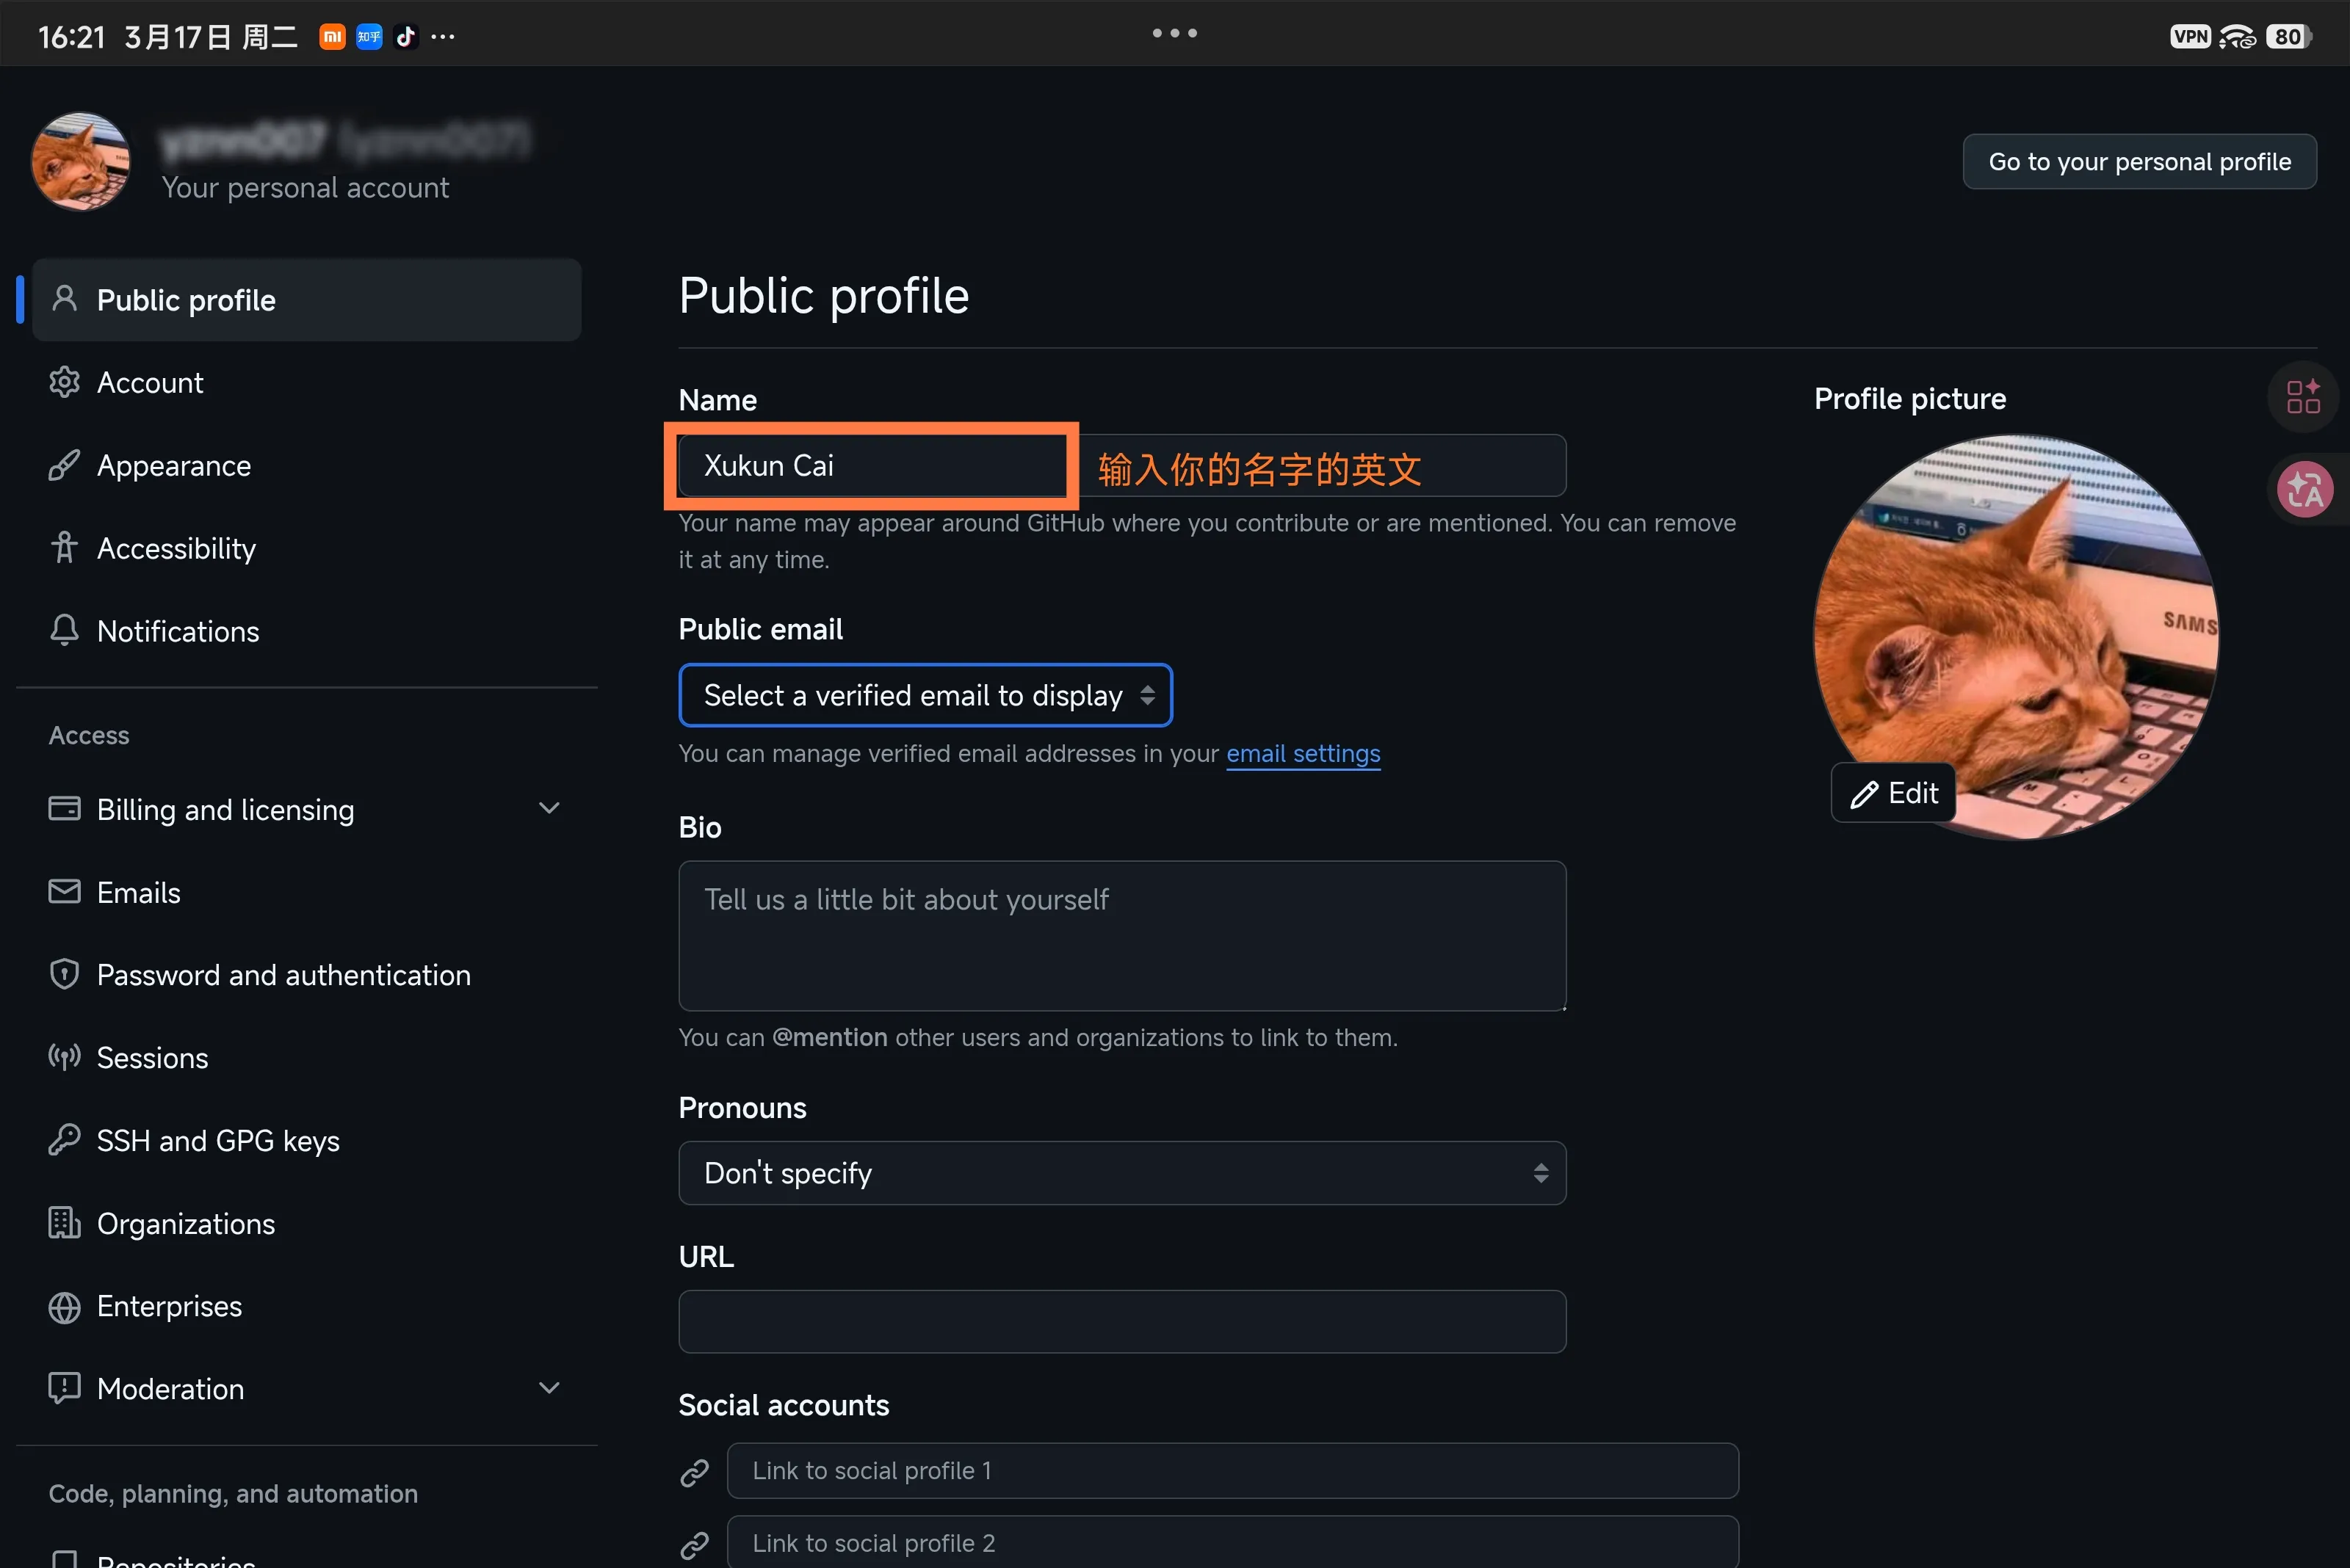Click the person icon beside Public profile
2350x1568 pixels.
pyautogui.click(x=64, y=299)
